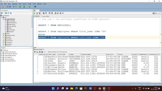Click the Sarchand last name cell
This screenshot has width=162, height=91.
coord(63,57)
